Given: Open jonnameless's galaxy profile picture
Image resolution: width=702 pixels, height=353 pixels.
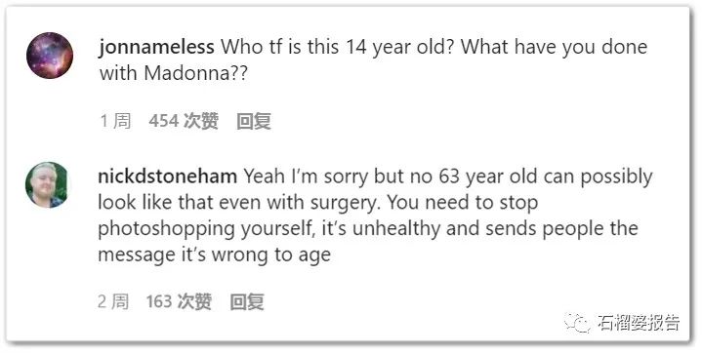Looking at the screenshot, I should 50,56.
